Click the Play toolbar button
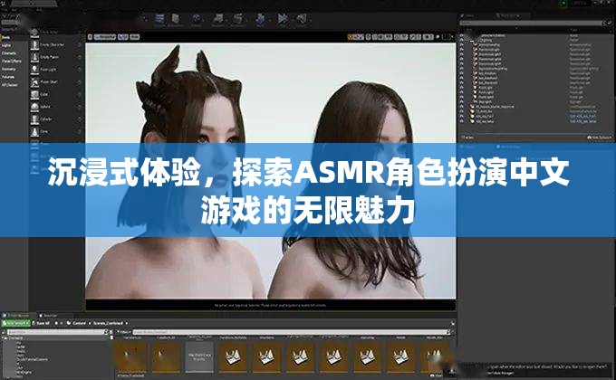Screen dimensions: 616x380 click(x=282, y=20)
